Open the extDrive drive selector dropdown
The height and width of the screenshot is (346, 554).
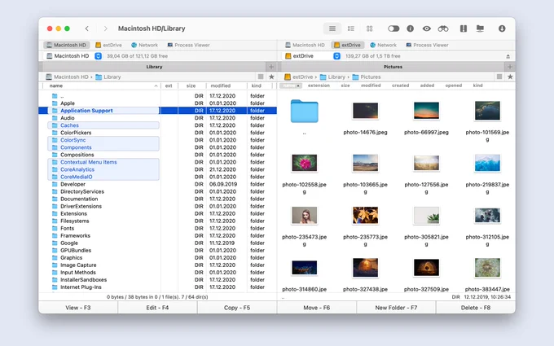[336, 56]
